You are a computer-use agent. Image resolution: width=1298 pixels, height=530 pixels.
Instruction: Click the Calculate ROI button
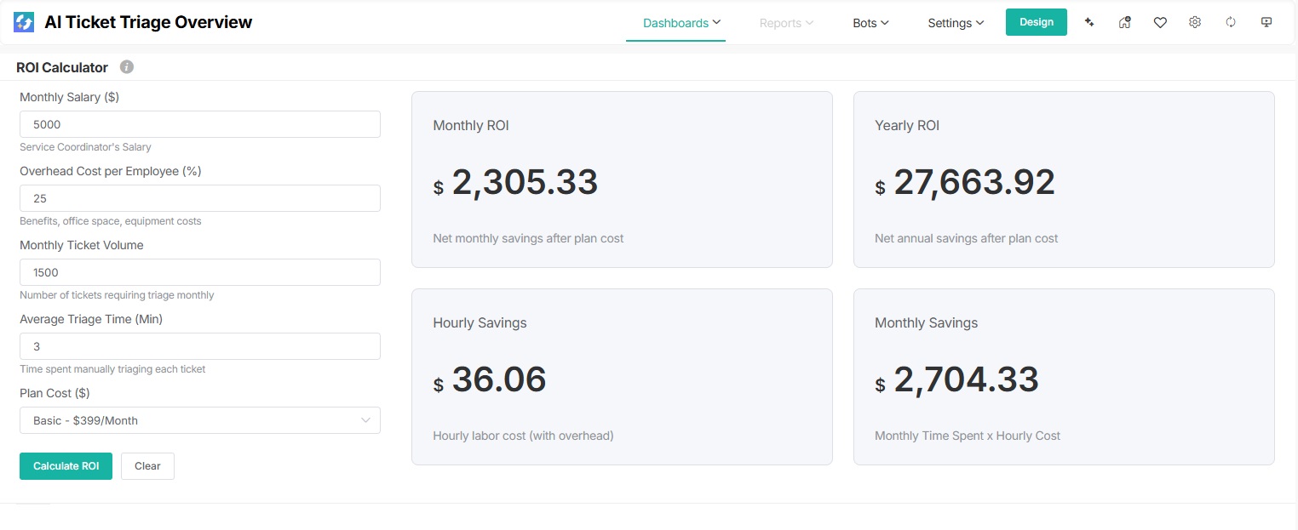66,466
